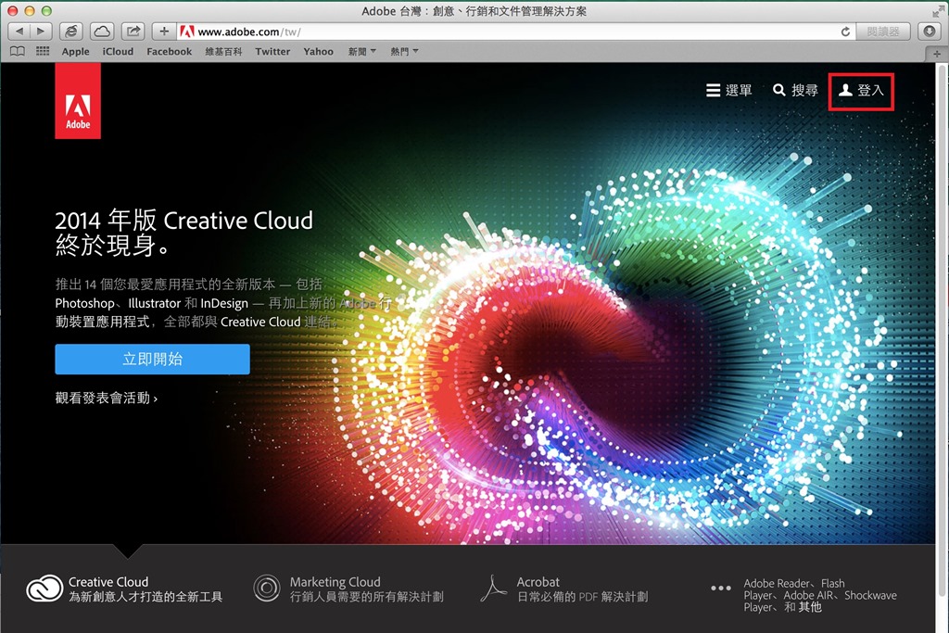Click the magnifier 搜尋 search icon
This screenshot has width=949, height=633.
point(778,90)
